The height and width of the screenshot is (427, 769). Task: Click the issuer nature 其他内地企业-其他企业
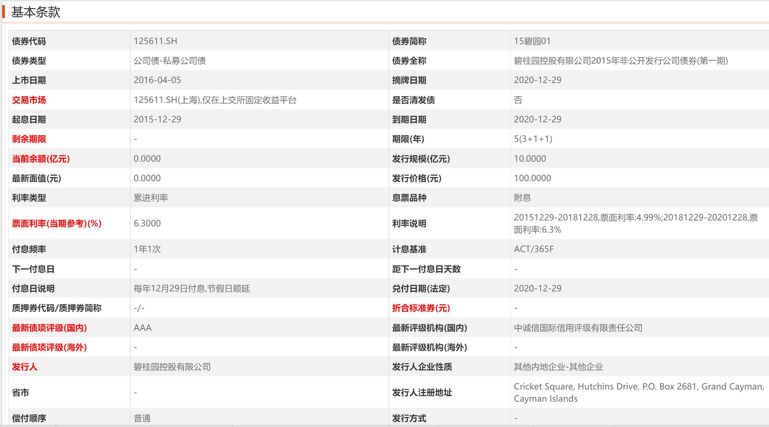tap(559, 367)
